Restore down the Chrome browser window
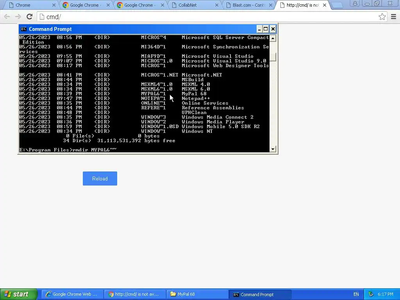Screen dimensions: 400x300 [x=377, y=3]
